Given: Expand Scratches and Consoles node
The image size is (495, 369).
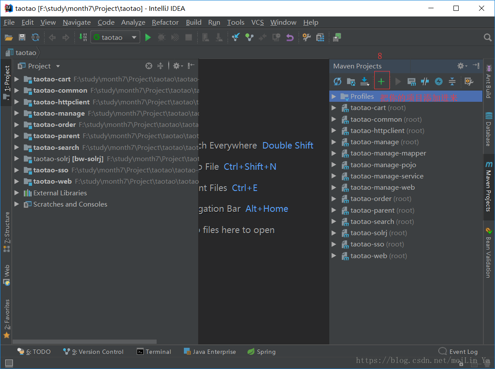Looking at the screenshot, I should pyautogui.click(x=17, y=204).
